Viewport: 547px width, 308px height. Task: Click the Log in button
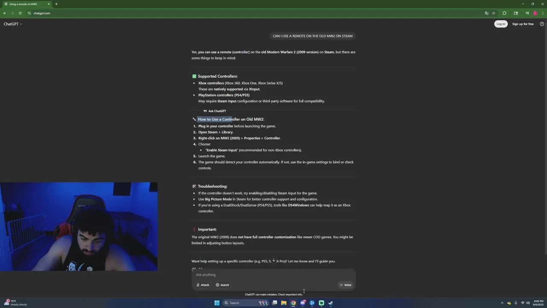coord(501,24)
